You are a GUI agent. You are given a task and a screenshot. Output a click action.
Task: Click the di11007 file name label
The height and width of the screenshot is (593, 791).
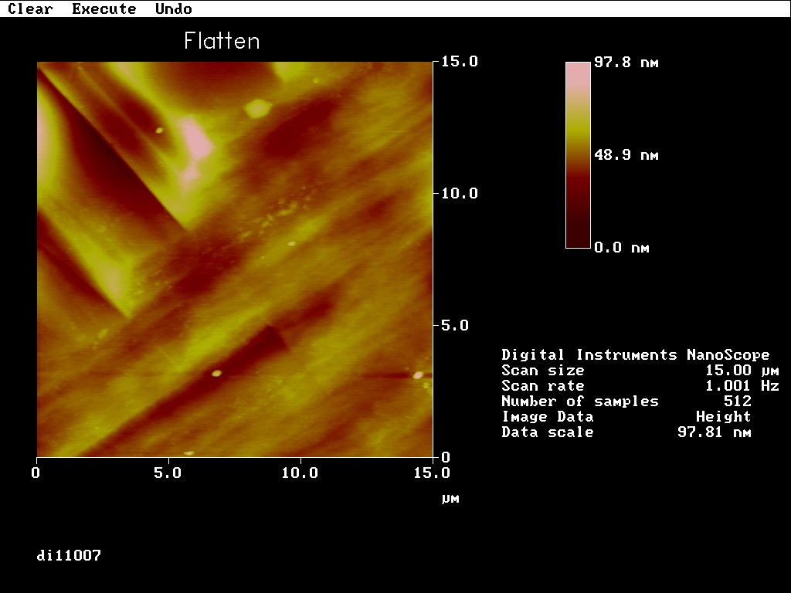[69, 555]
